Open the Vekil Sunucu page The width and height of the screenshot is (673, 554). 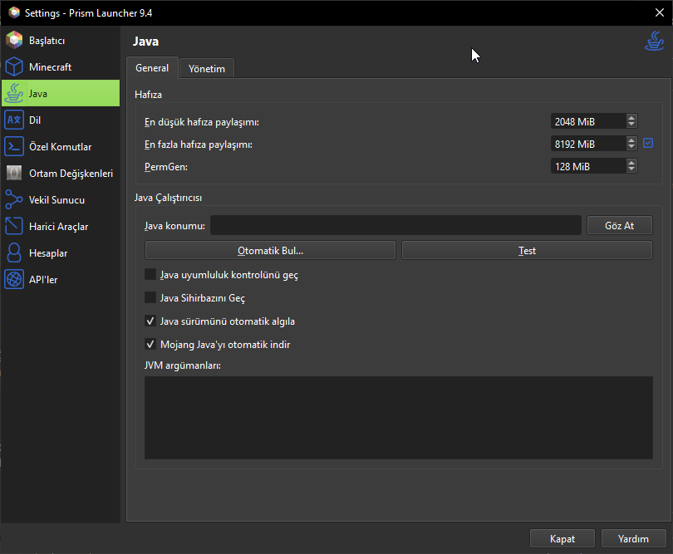click(x=61, y=200)
